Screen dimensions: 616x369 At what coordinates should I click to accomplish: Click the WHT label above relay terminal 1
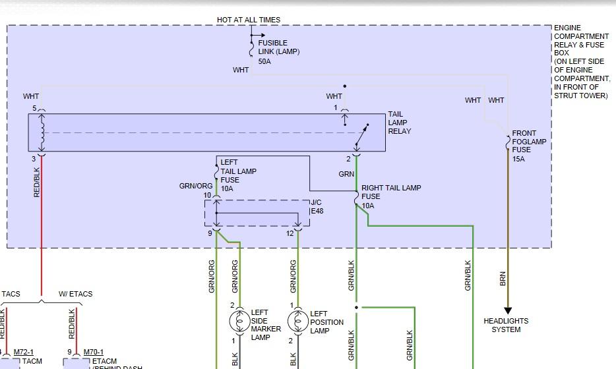coord(334,96)
